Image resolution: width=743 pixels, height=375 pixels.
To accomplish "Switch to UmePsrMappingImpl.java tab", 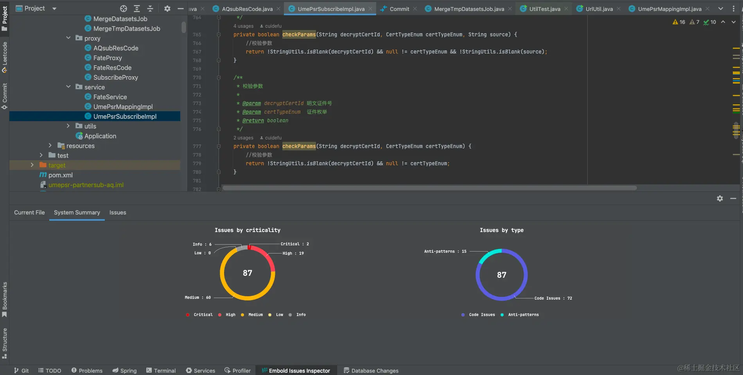I will 669,9.
